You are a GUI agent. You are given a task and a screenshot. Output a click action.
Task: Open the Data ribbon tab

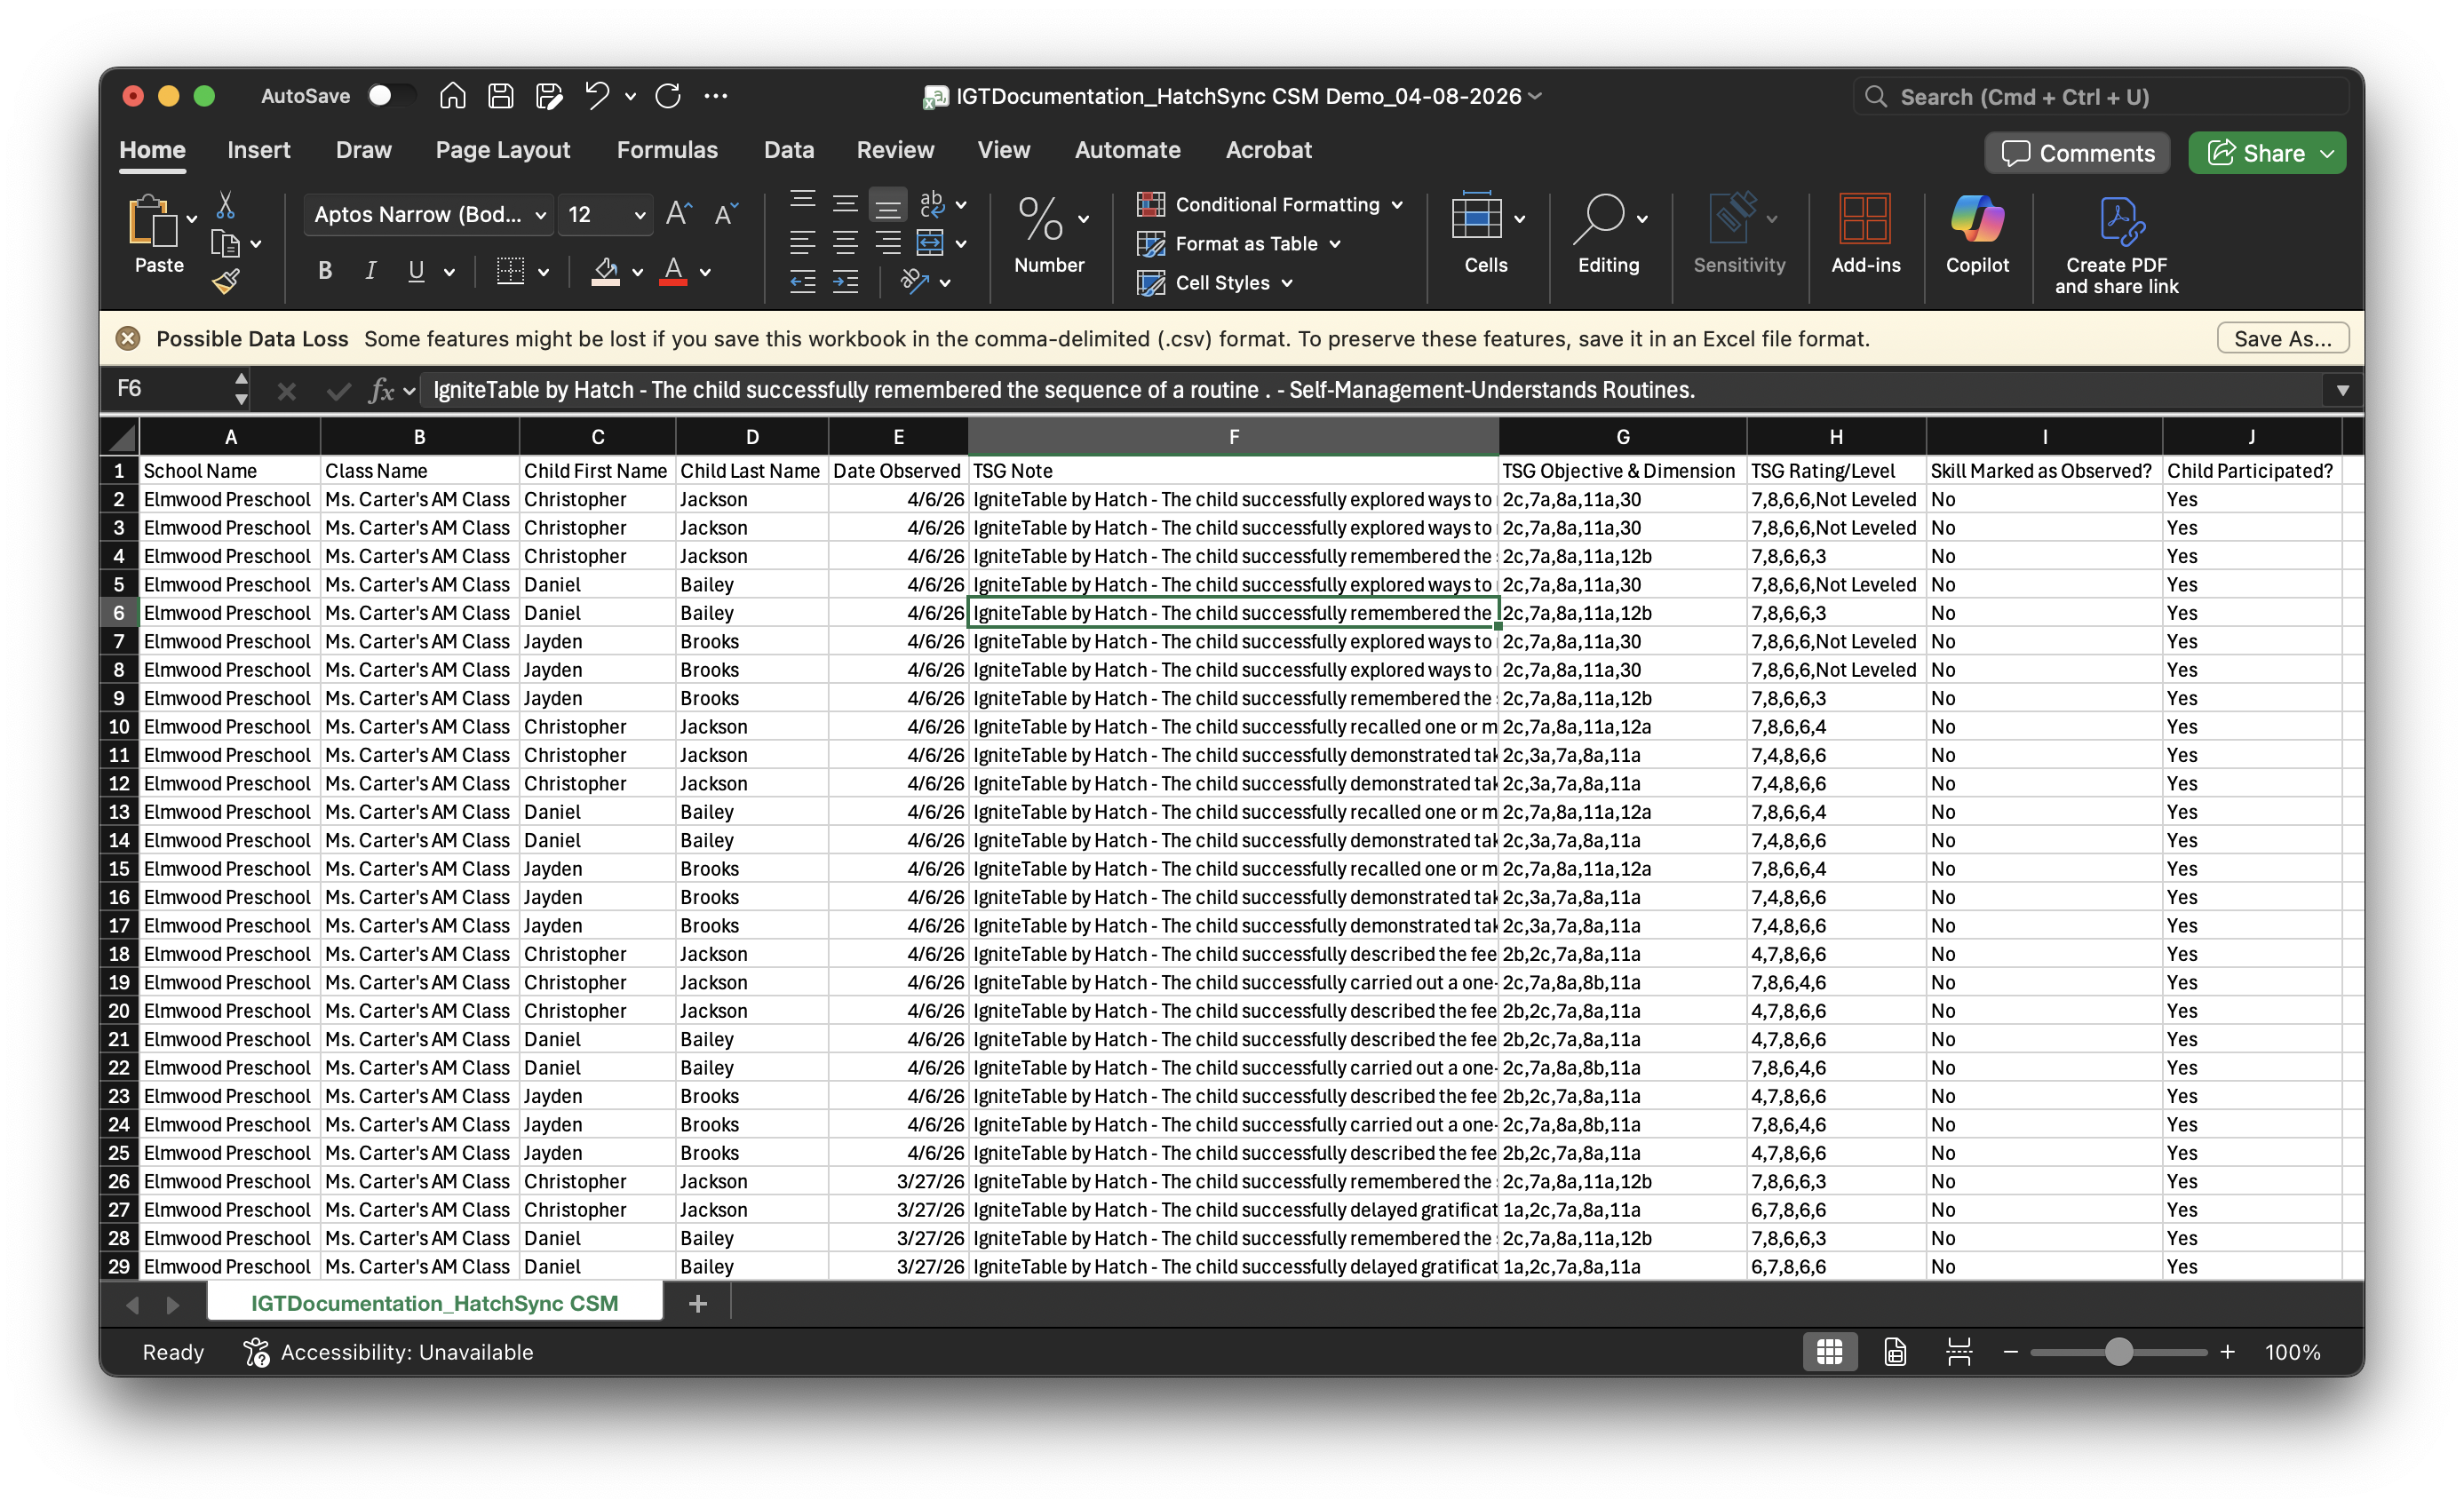(789, 150)
